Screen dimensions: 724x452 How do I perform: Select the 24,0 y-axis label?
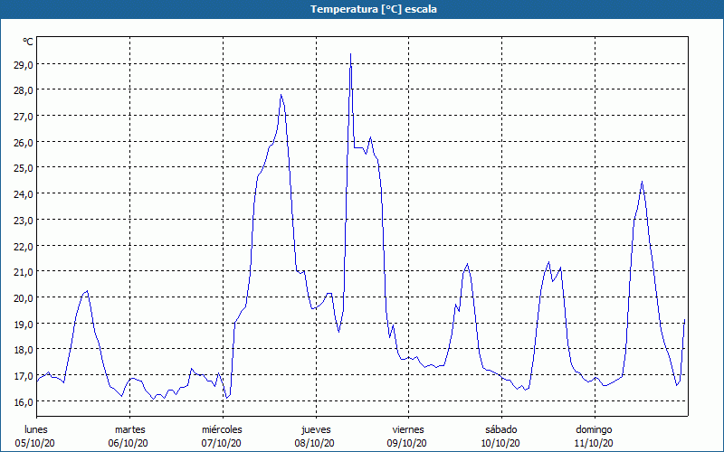[x=24, y=194]
